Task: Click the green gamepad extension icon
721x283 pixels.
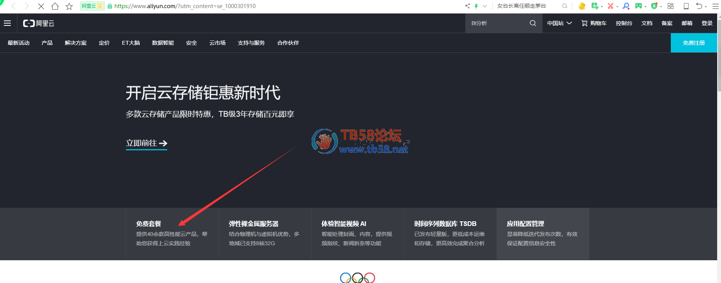Action: coord(639,6)
